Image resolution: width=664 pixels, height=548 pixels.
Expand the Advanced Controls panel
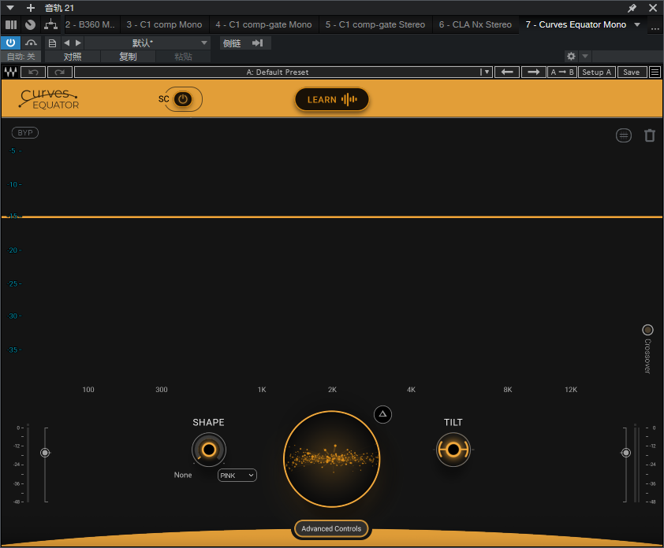tap(331, 528)
